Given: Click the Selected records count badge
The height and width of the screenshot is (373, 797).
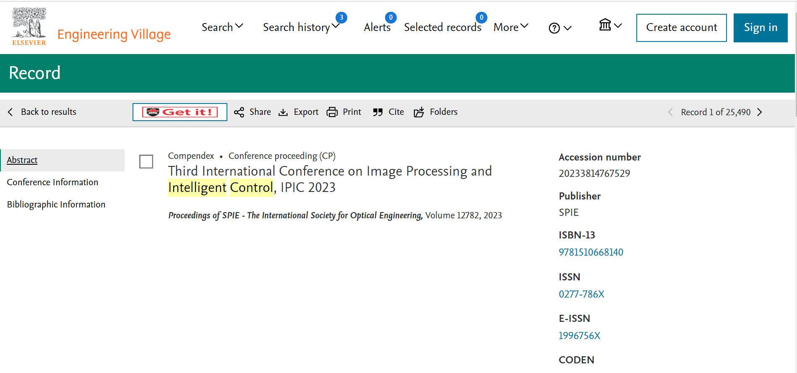Looking at the screenshot, I should 482,18.
